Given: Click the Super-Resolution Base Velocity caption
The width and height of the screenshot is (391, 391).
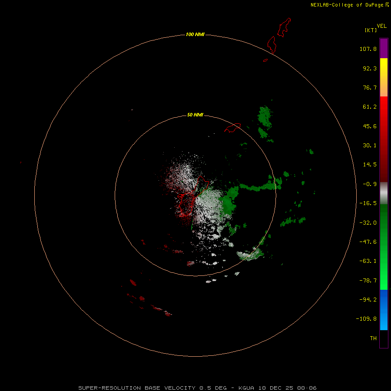Looking at the screenshot, I should 198,388.
